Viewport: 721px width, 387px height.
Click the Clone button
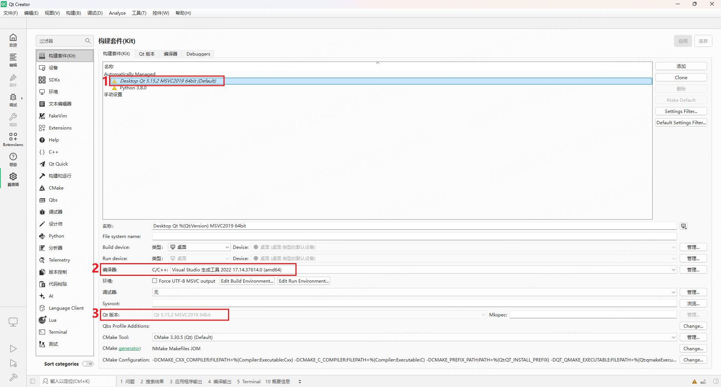pyautogui.click(x=681, y=78)
